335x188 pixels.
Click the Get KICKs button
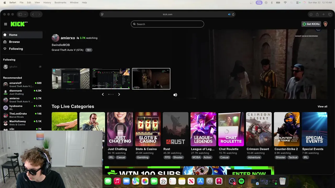tap(311, 24)
